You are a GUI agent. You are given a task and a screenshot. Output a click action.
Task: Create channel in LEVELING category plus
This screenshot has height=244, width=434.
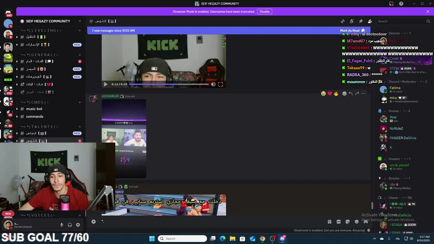[x=80, y=30]
